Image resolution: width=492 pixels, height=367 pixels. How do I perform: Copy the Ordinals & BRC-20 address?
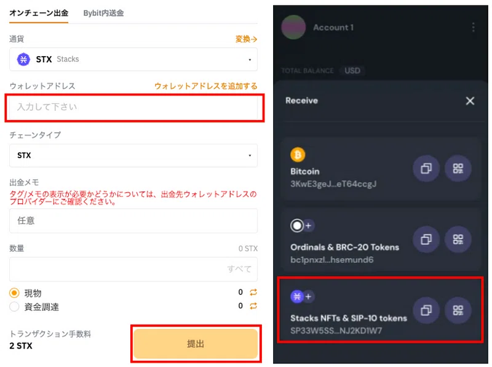(426, 240)
